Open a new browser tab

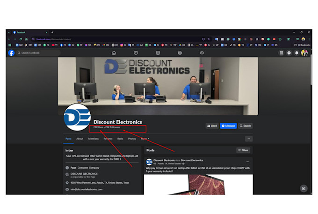coord(52,32)
